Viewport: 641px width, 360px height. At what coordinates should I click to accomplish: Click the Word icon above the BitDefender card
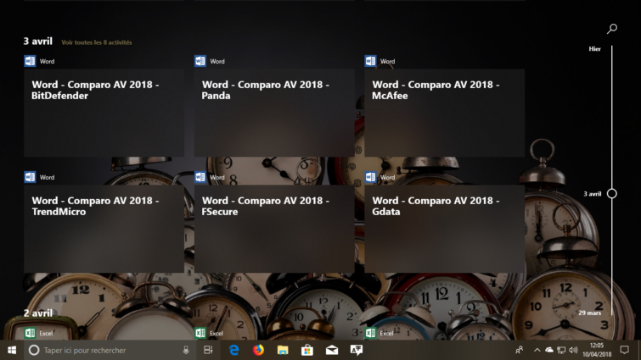30,61
